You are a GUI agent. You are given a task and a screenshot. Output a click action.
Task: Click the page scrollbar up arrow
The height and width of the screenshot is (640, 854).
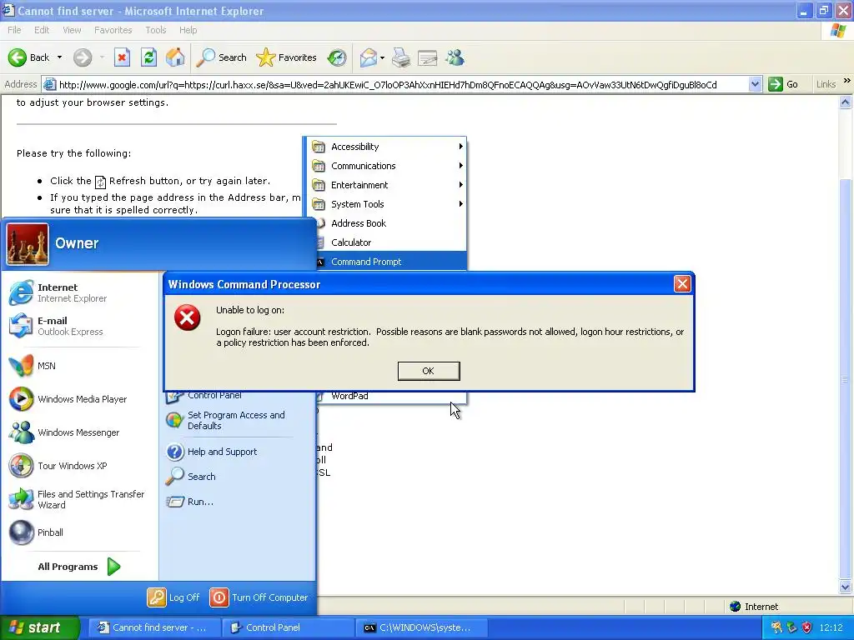tap(846, 102)
